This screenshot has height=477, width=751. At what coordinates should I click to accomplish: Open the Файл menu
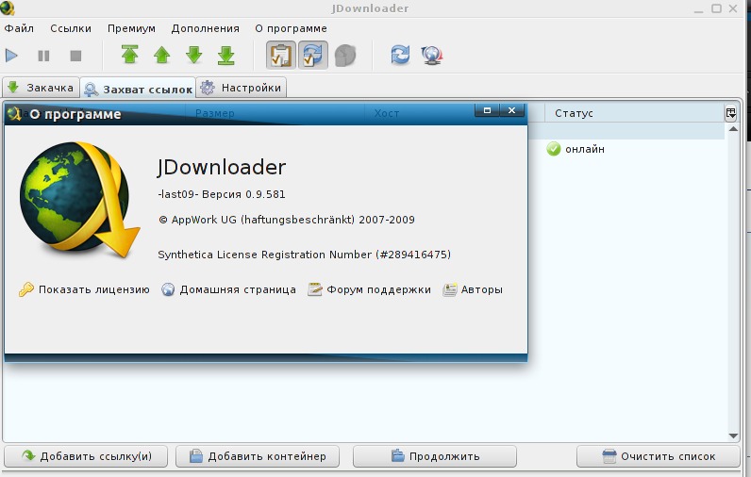coord(19,28)
